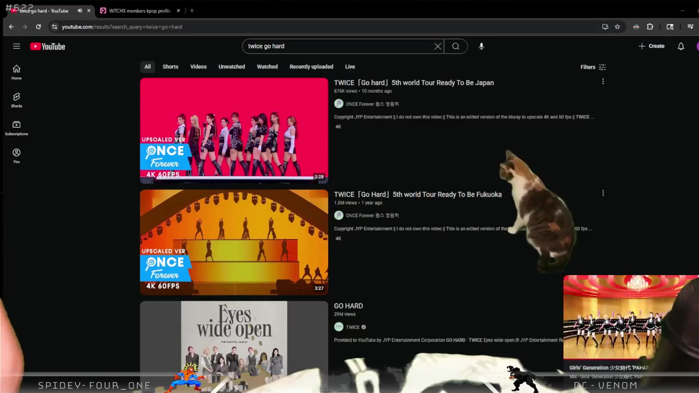The width and height of the screenshot is (699, 393).
Task: Open TWICE Go Hard Ready To Be Fukuoka title
Action: coord(418,194)
